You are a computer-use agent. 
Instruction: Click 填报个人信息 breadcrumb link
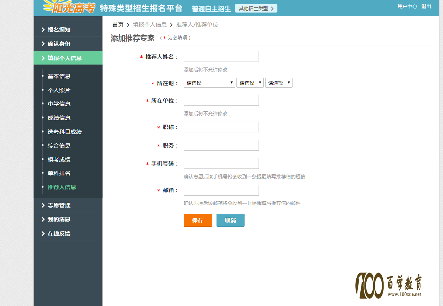coord(150,25)
